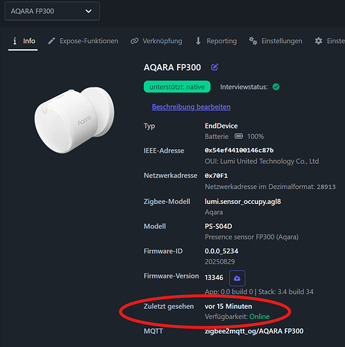Open the Reporting tab

pos(216,41)
